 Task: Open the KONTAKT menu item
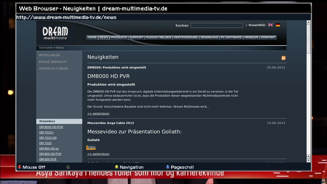tap(268, 37)
